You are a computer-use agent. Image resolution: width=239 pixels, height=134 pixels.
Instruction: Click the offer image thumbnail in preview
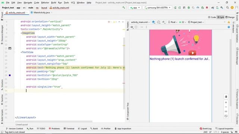(x=180, y=42)
